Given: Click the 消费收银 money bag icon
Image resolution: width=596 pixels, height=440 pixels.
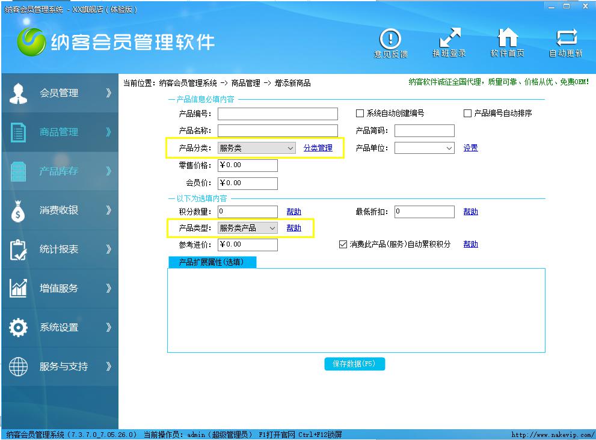Looking at the screenshot, I should pos(19,211).
